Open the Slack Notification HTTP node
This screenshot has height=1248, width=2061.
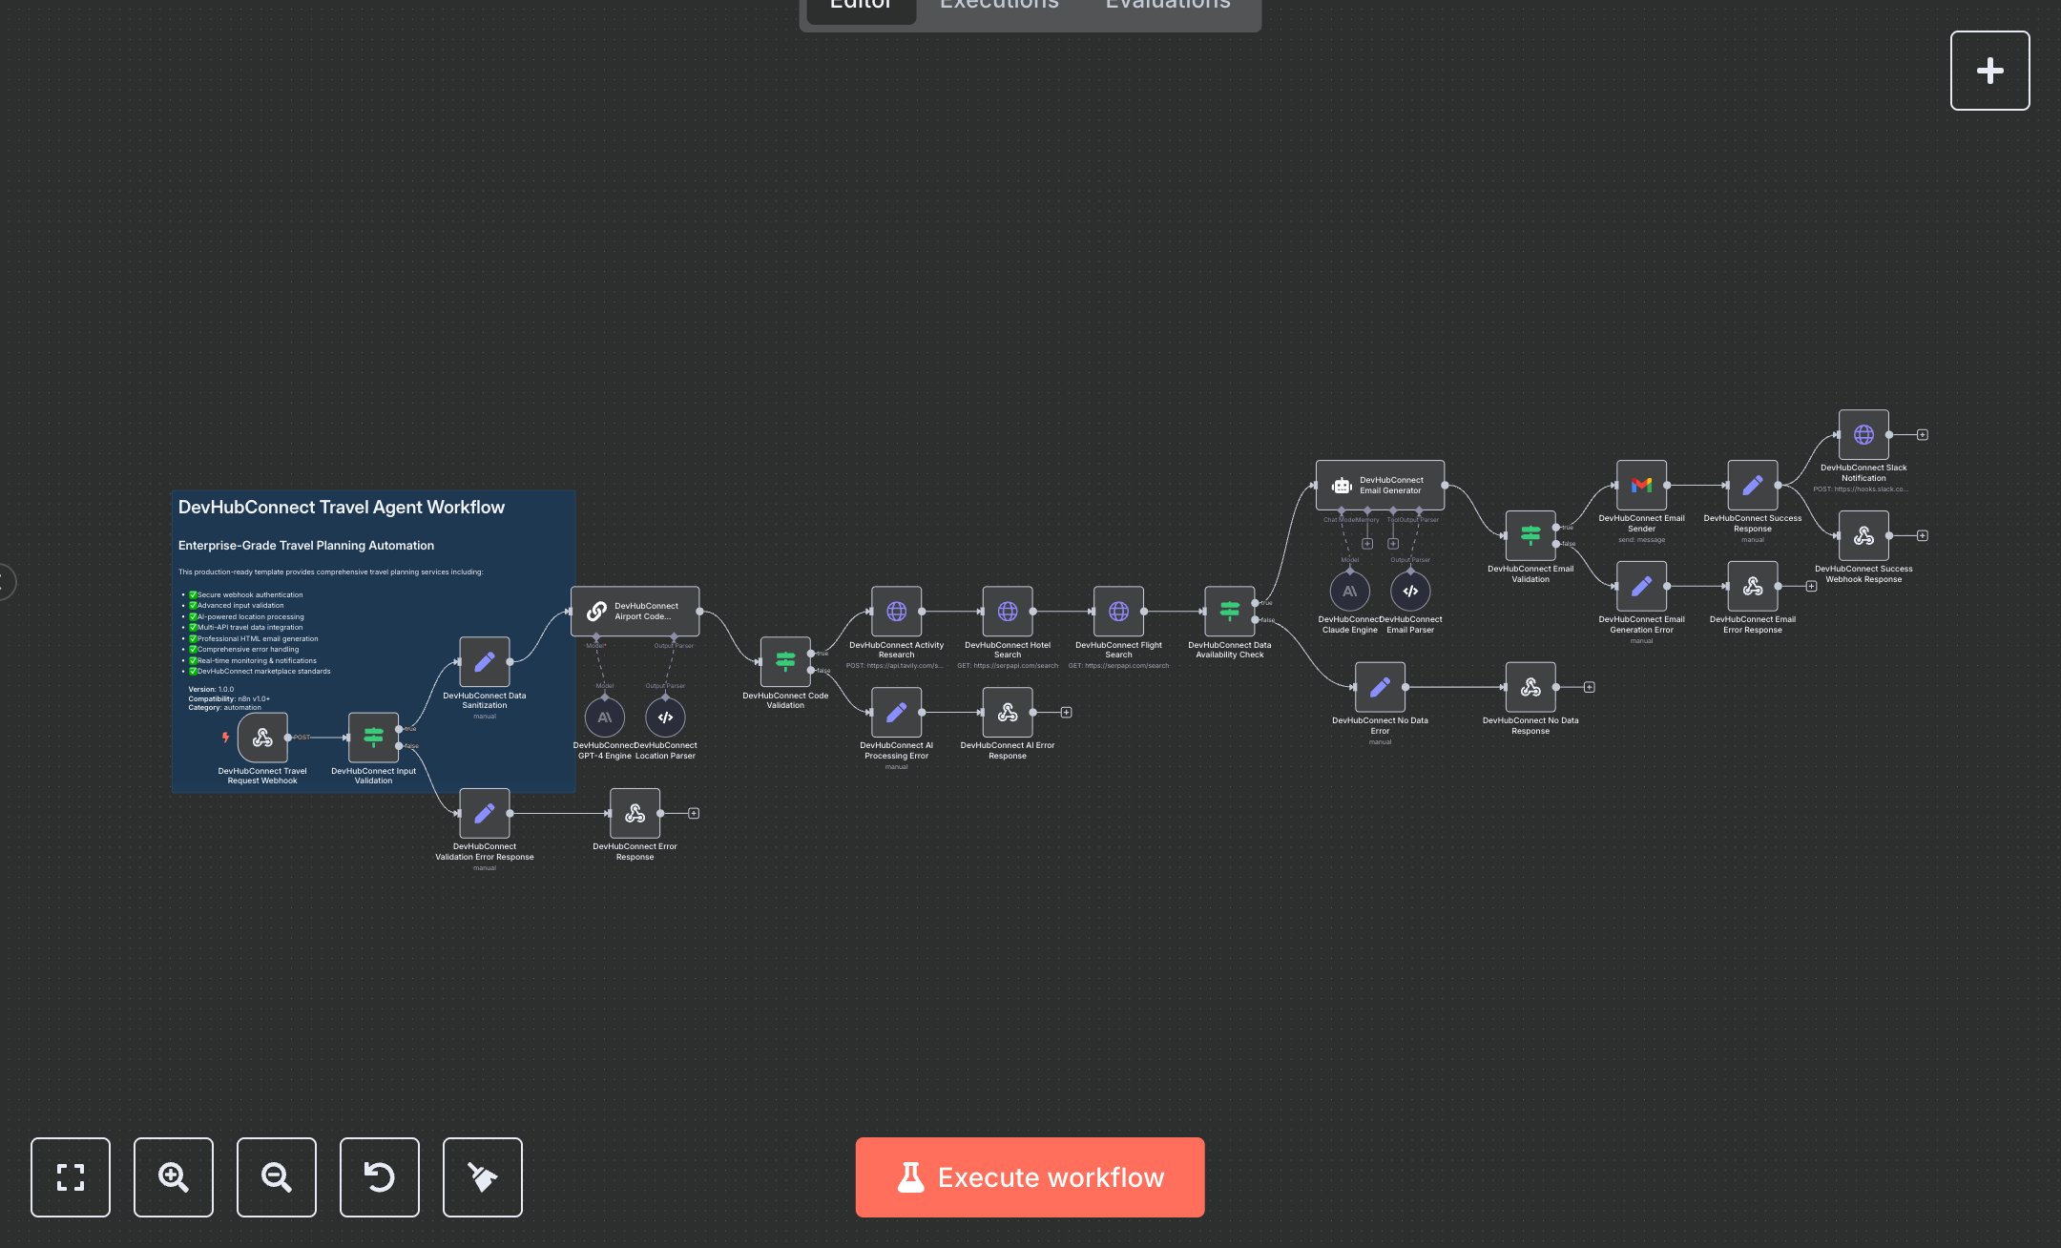(x=1863, y=435)
